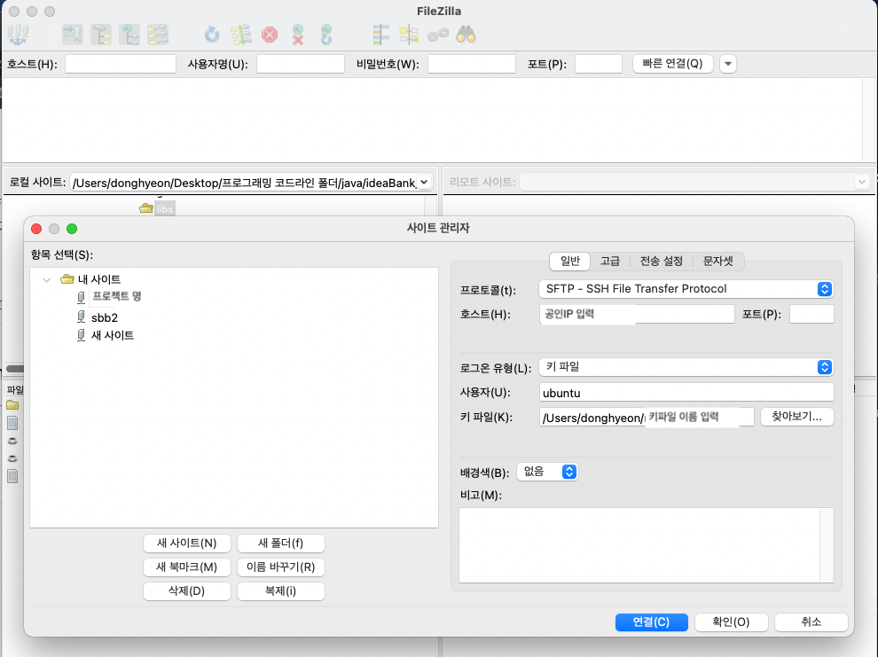Toggle synchronized browsing icon

438,35
